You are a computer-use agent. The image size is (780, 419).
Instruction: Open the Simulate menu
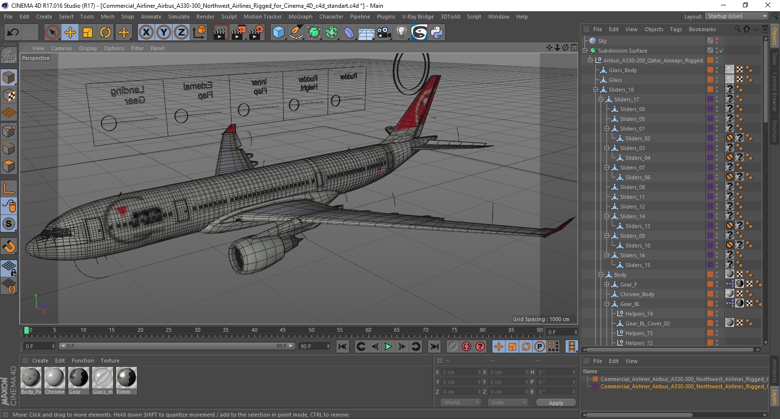click(179, 17)
